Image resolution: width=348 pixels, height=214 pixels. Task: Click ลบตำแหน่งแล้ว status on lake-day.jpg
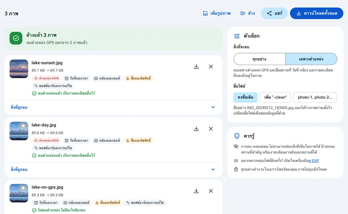click(x=63, y=155)
